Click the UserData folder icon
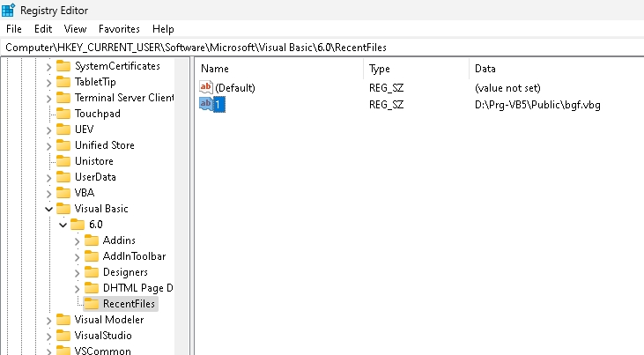 (63, 177)
